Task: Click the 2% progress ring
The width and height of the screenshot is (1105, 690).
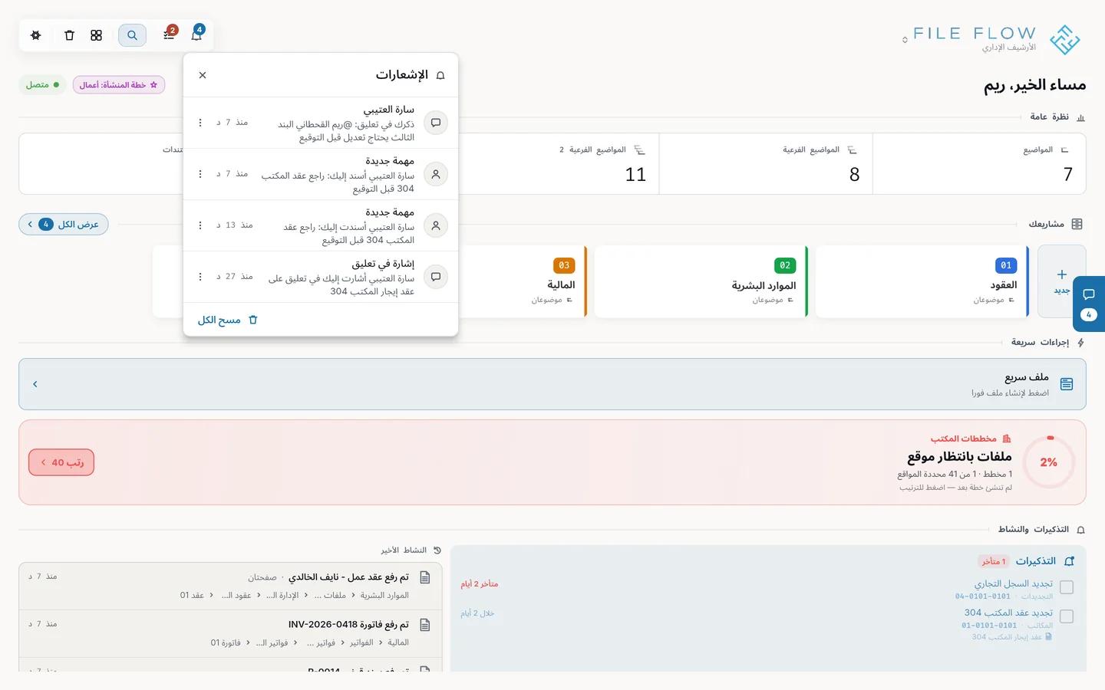Action: (1049, 462)
